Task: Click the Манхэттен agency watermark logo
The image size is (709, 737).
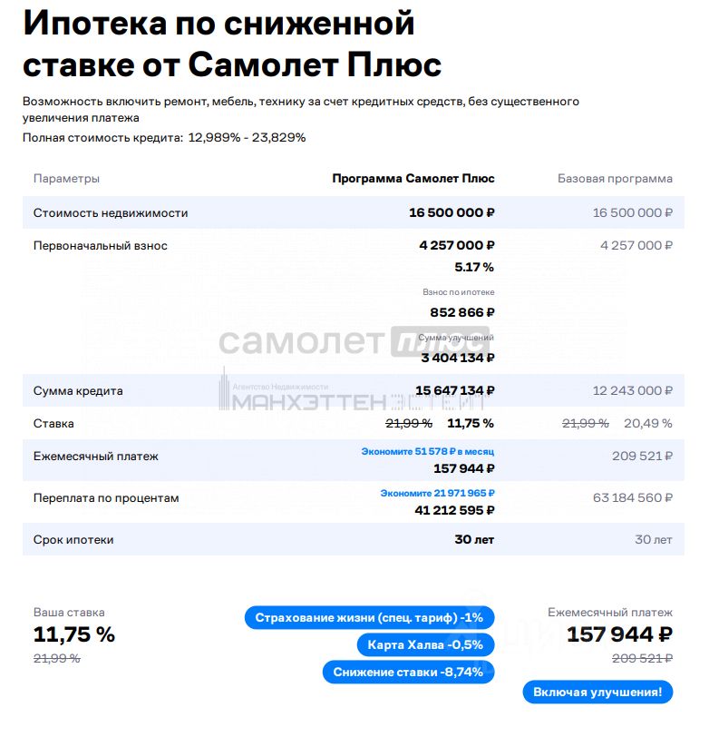Action: (x=352, y=391)
